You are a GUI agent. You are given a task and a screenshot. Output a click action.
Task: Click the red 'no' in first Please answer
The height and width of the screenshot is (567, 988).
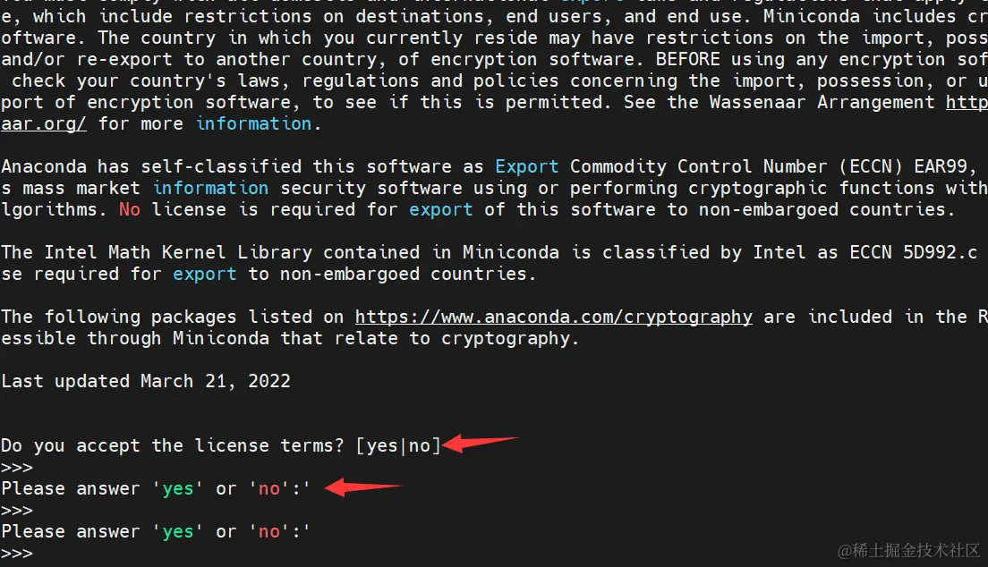pos(269,489)
